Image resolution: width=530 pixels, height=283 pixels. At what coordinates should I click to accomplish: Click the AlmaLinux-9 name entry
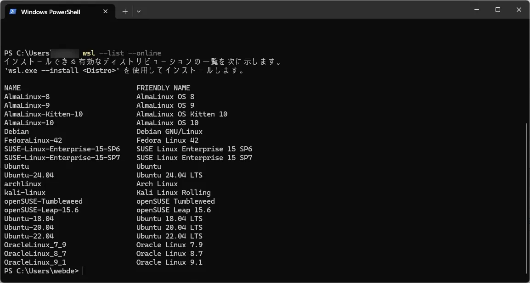[27, 105]
